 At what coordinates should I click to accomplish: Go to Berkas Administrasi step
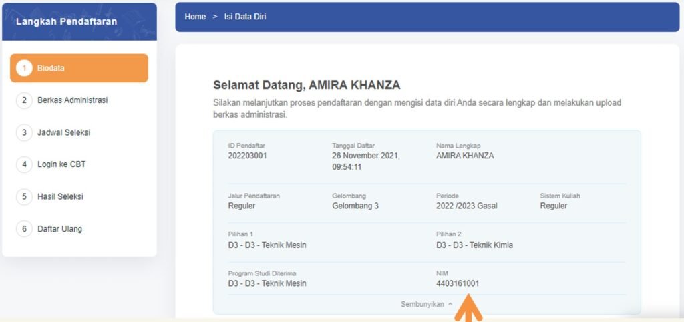click(x=72, y=100)
